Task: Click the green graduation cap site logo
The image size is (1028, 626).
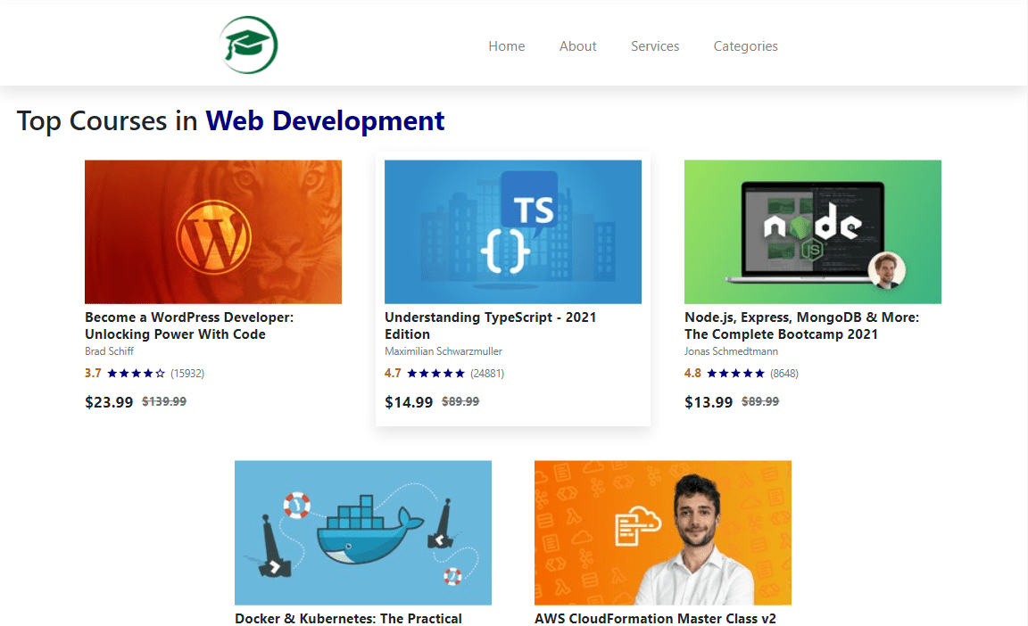Action: coord(248,45)
